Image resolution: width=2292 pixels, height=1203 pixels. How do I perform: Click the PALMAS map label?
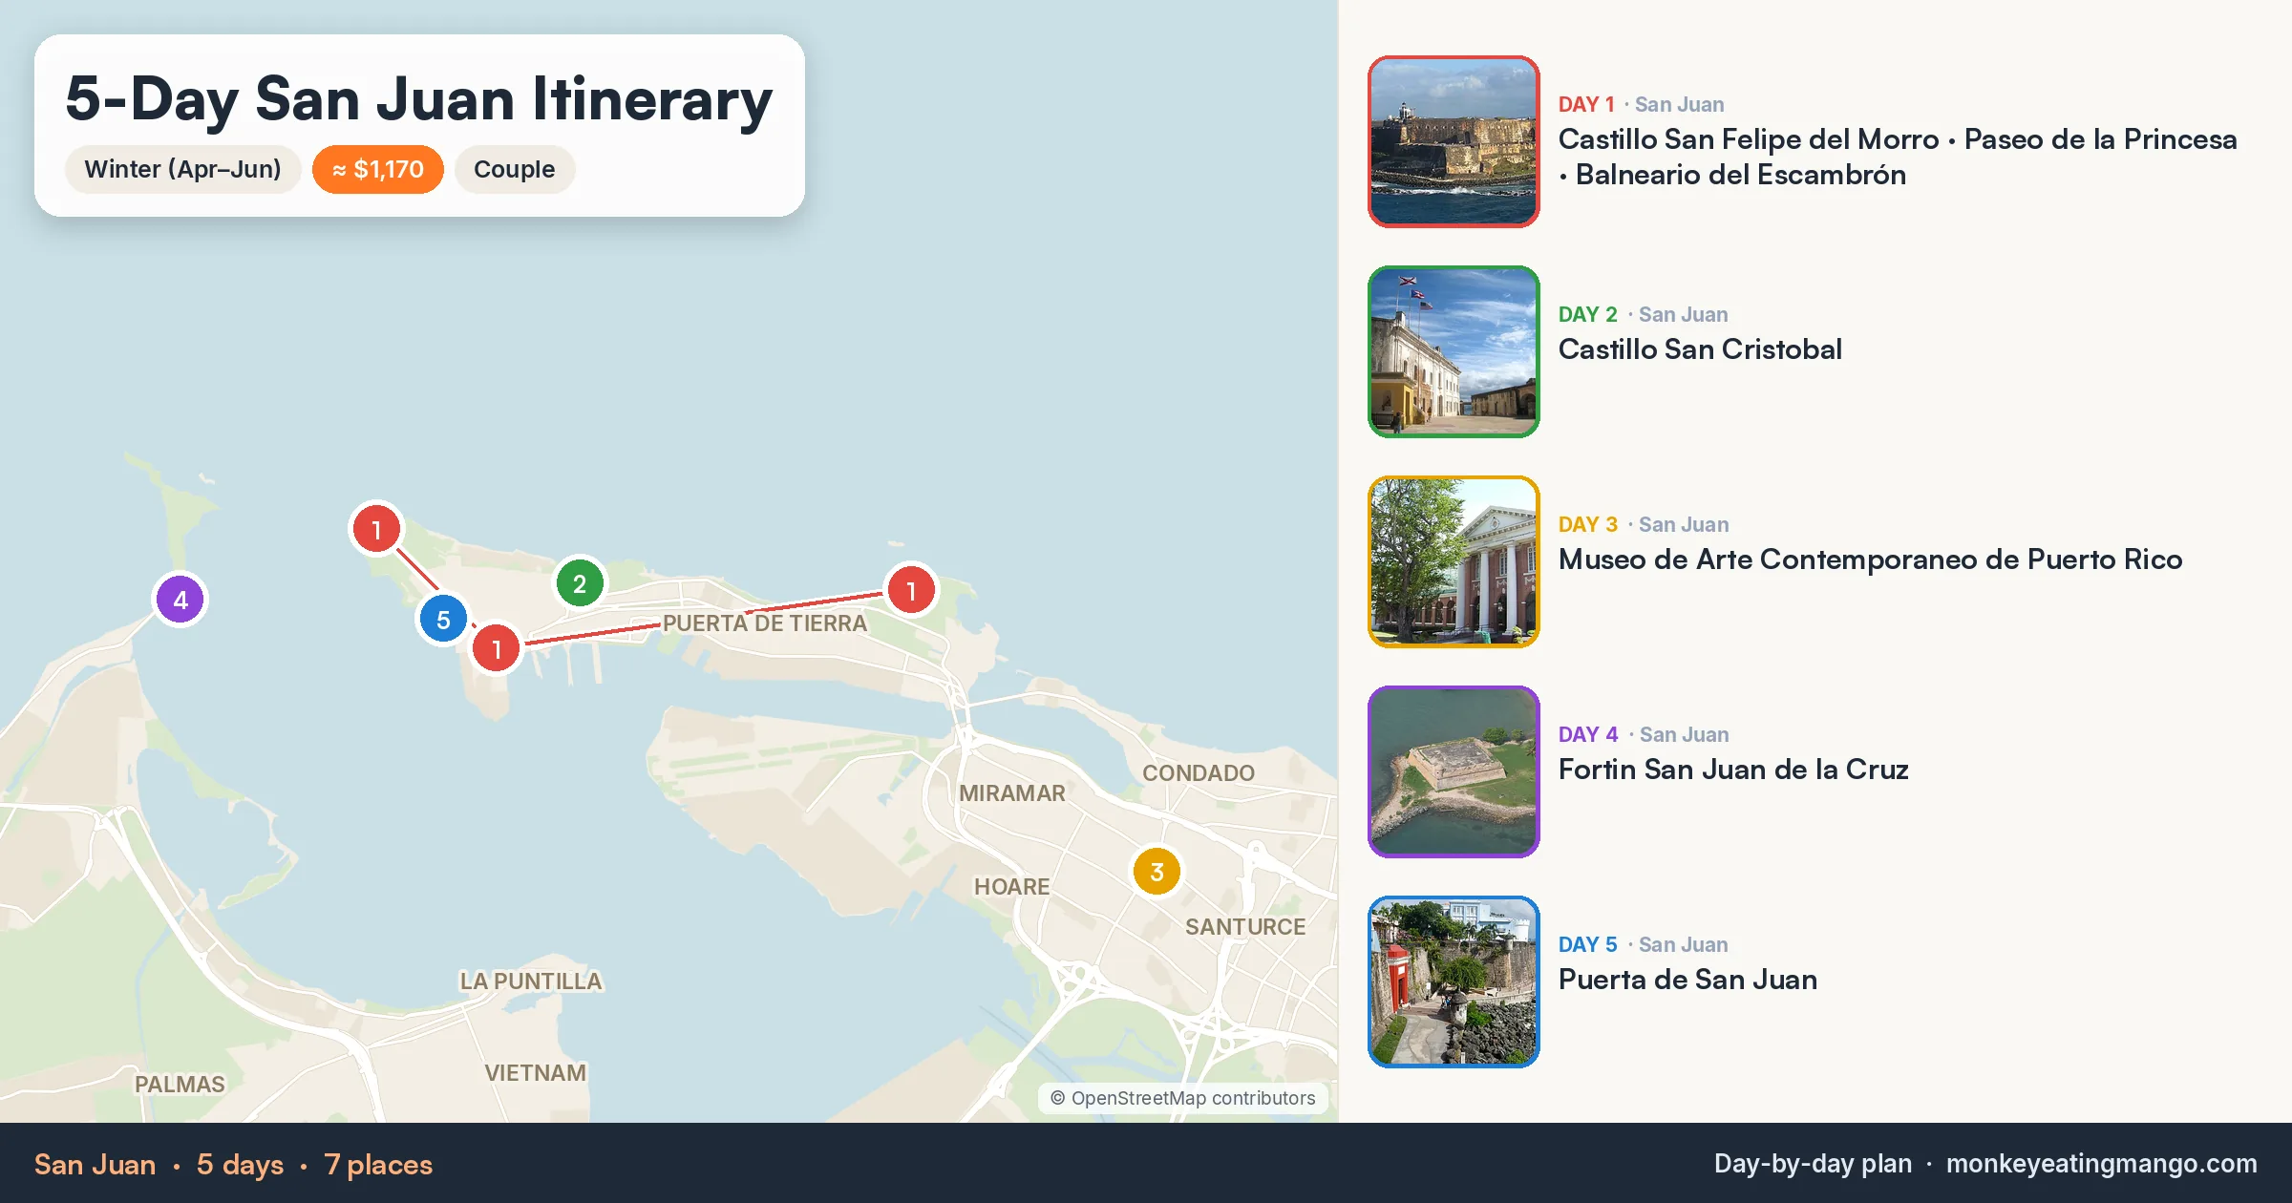pyautogui.click(x=180, y=1085)
